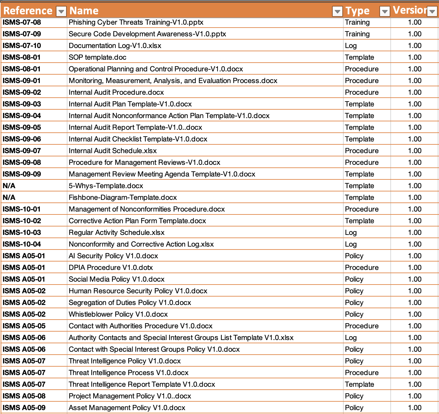Click reference cell ISMS A05-08

pos(34,396)
